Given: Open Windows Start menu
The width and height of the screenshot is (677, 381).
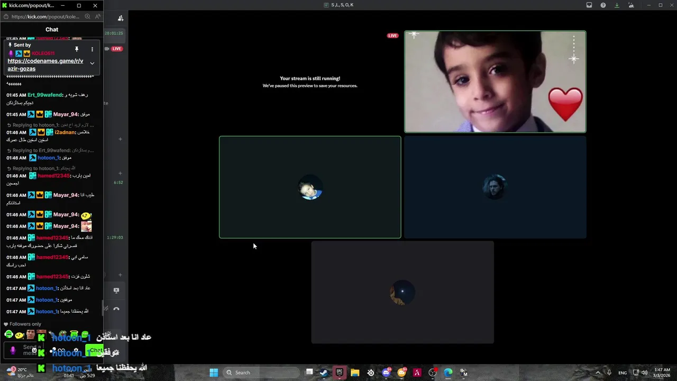Looking at the screenshot, I should (x=214, y=373).
